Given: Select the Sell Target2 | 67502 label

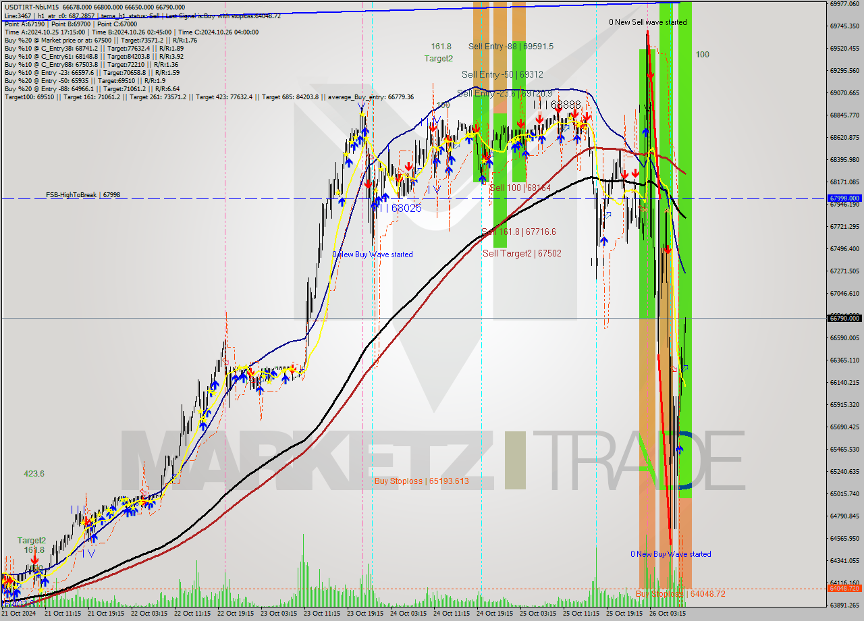Looking at the screenshot, I should pos(522,253).
